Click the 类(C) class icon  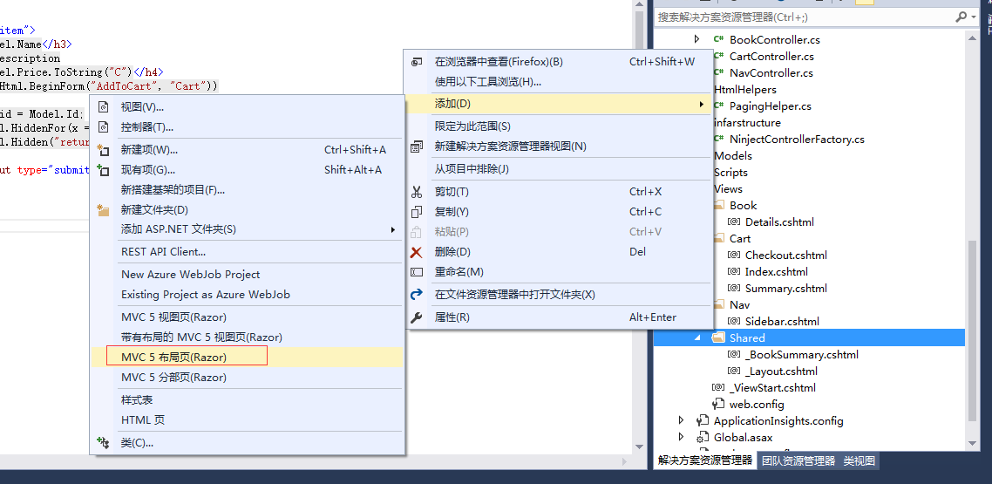pyautogui.click(x=103, y=442)
